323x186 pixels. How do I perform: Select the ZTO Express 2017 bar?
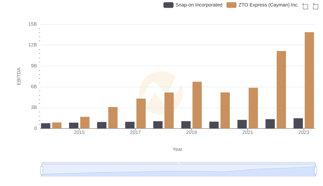(141, 113)
